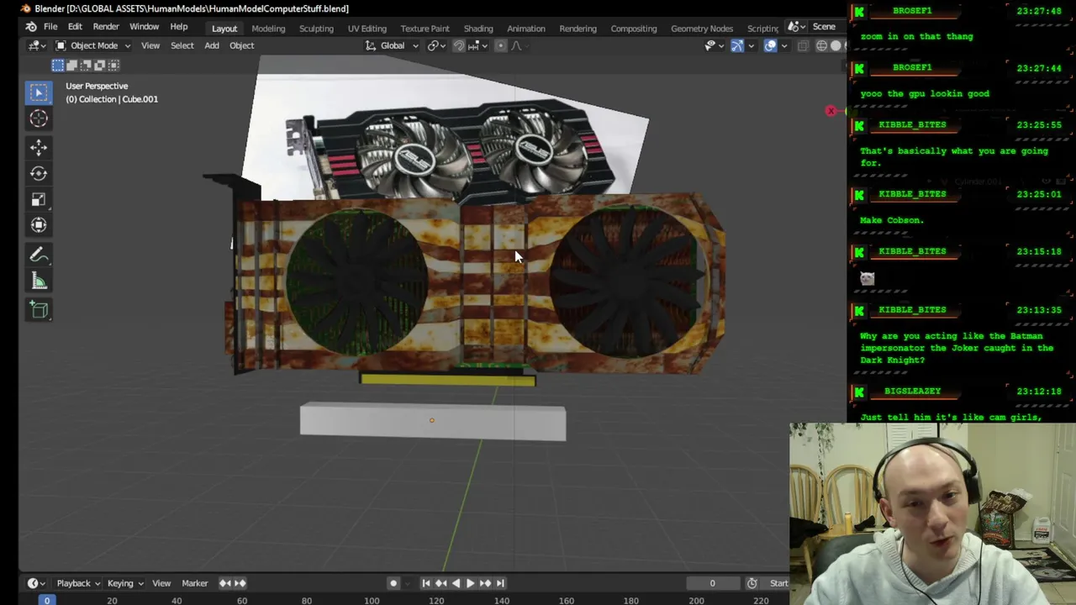Click the subtract selection mode icon
1076x605 pixels.
coord(85,65)
